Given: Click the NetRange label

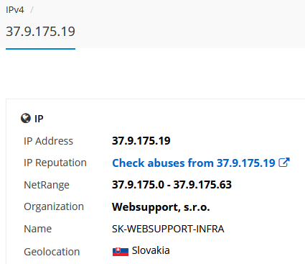Looking at the screenshot, I should point(47,185).
